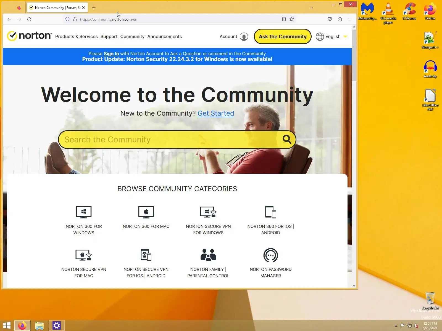442x331 pixels.
Task: Open the Firefox View pinned tab icon
Action: coord(19,8)
